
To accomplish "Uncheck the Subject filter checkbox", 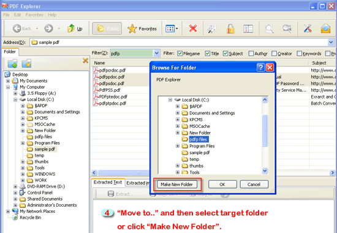I will click(225, 53).
